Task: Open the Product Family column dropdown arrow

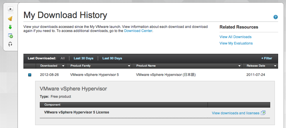Action: [x=129, y=66]
